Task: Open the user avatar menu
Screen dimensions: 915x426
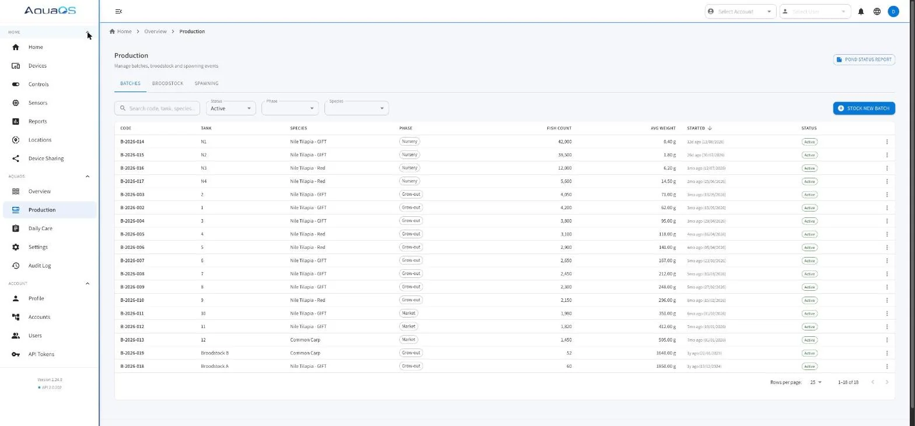Action: pyautogui.click(x=893, y=11)
